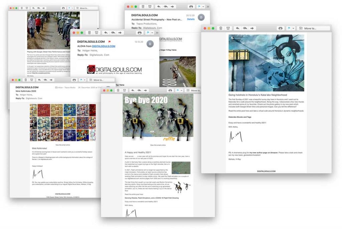This screenshot has width=342, height=229.
Task: Flag the ALOHA email in its toolbar
Action: 148,33
